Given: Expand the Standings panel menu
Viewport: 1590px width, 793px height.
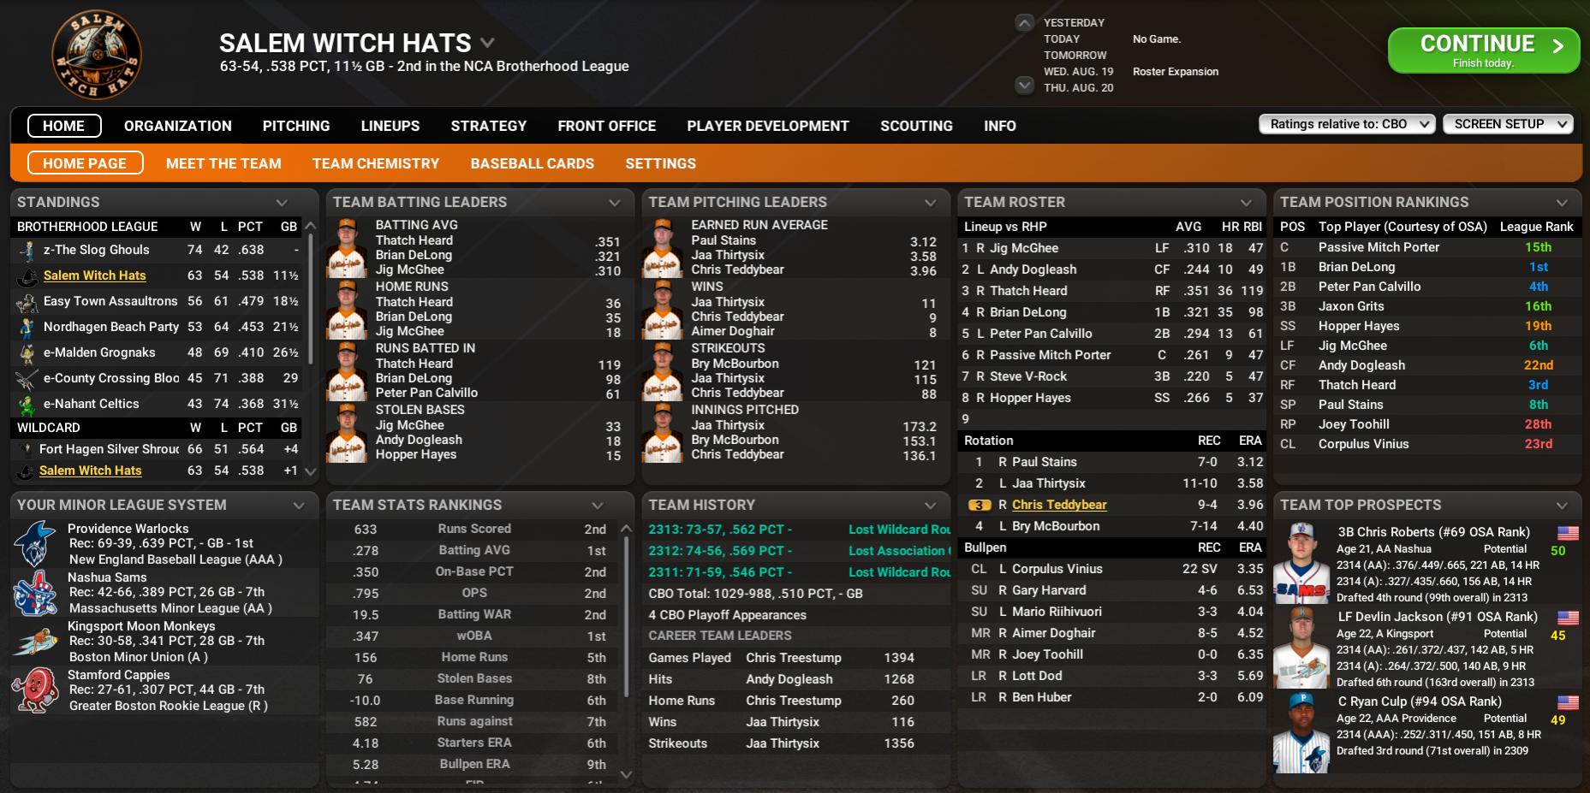Looking at the screenshot, I should pos(282,203).
